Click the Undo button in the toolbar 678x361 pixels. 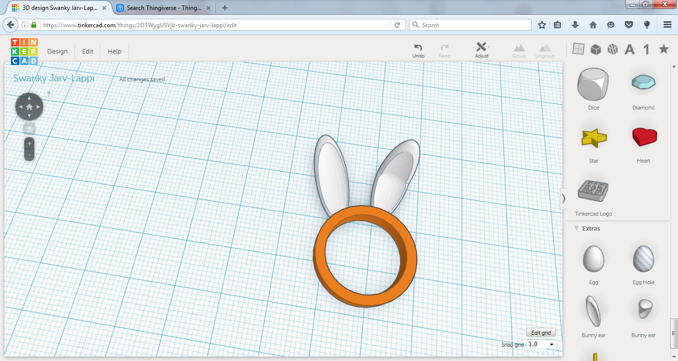coord(418,49)
